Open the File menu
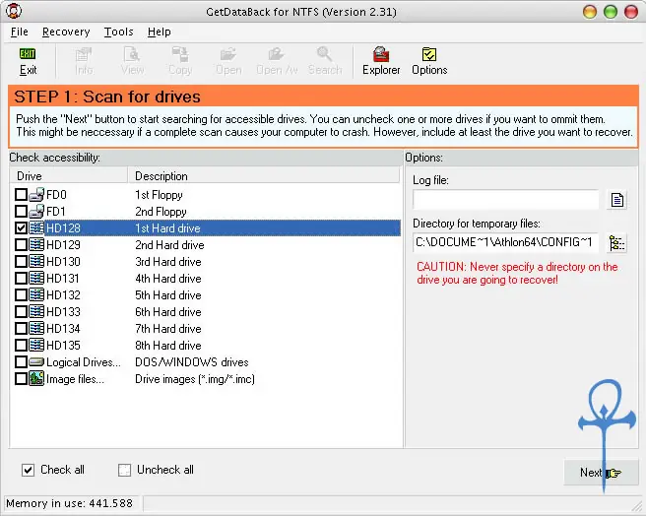The width and height of the screenshot is (646, 516). click(20, 32)
